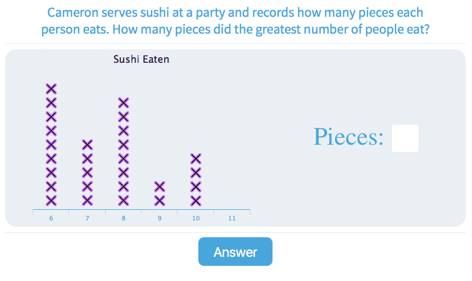Click the axis label 10
The height and width of the screenshot is (281, 472).
(196, 218)
